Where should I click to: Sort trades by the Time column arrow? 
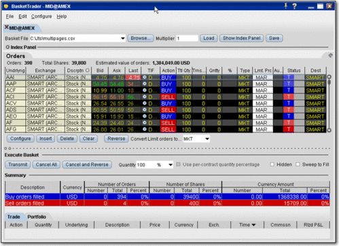(x=253, y=225)
